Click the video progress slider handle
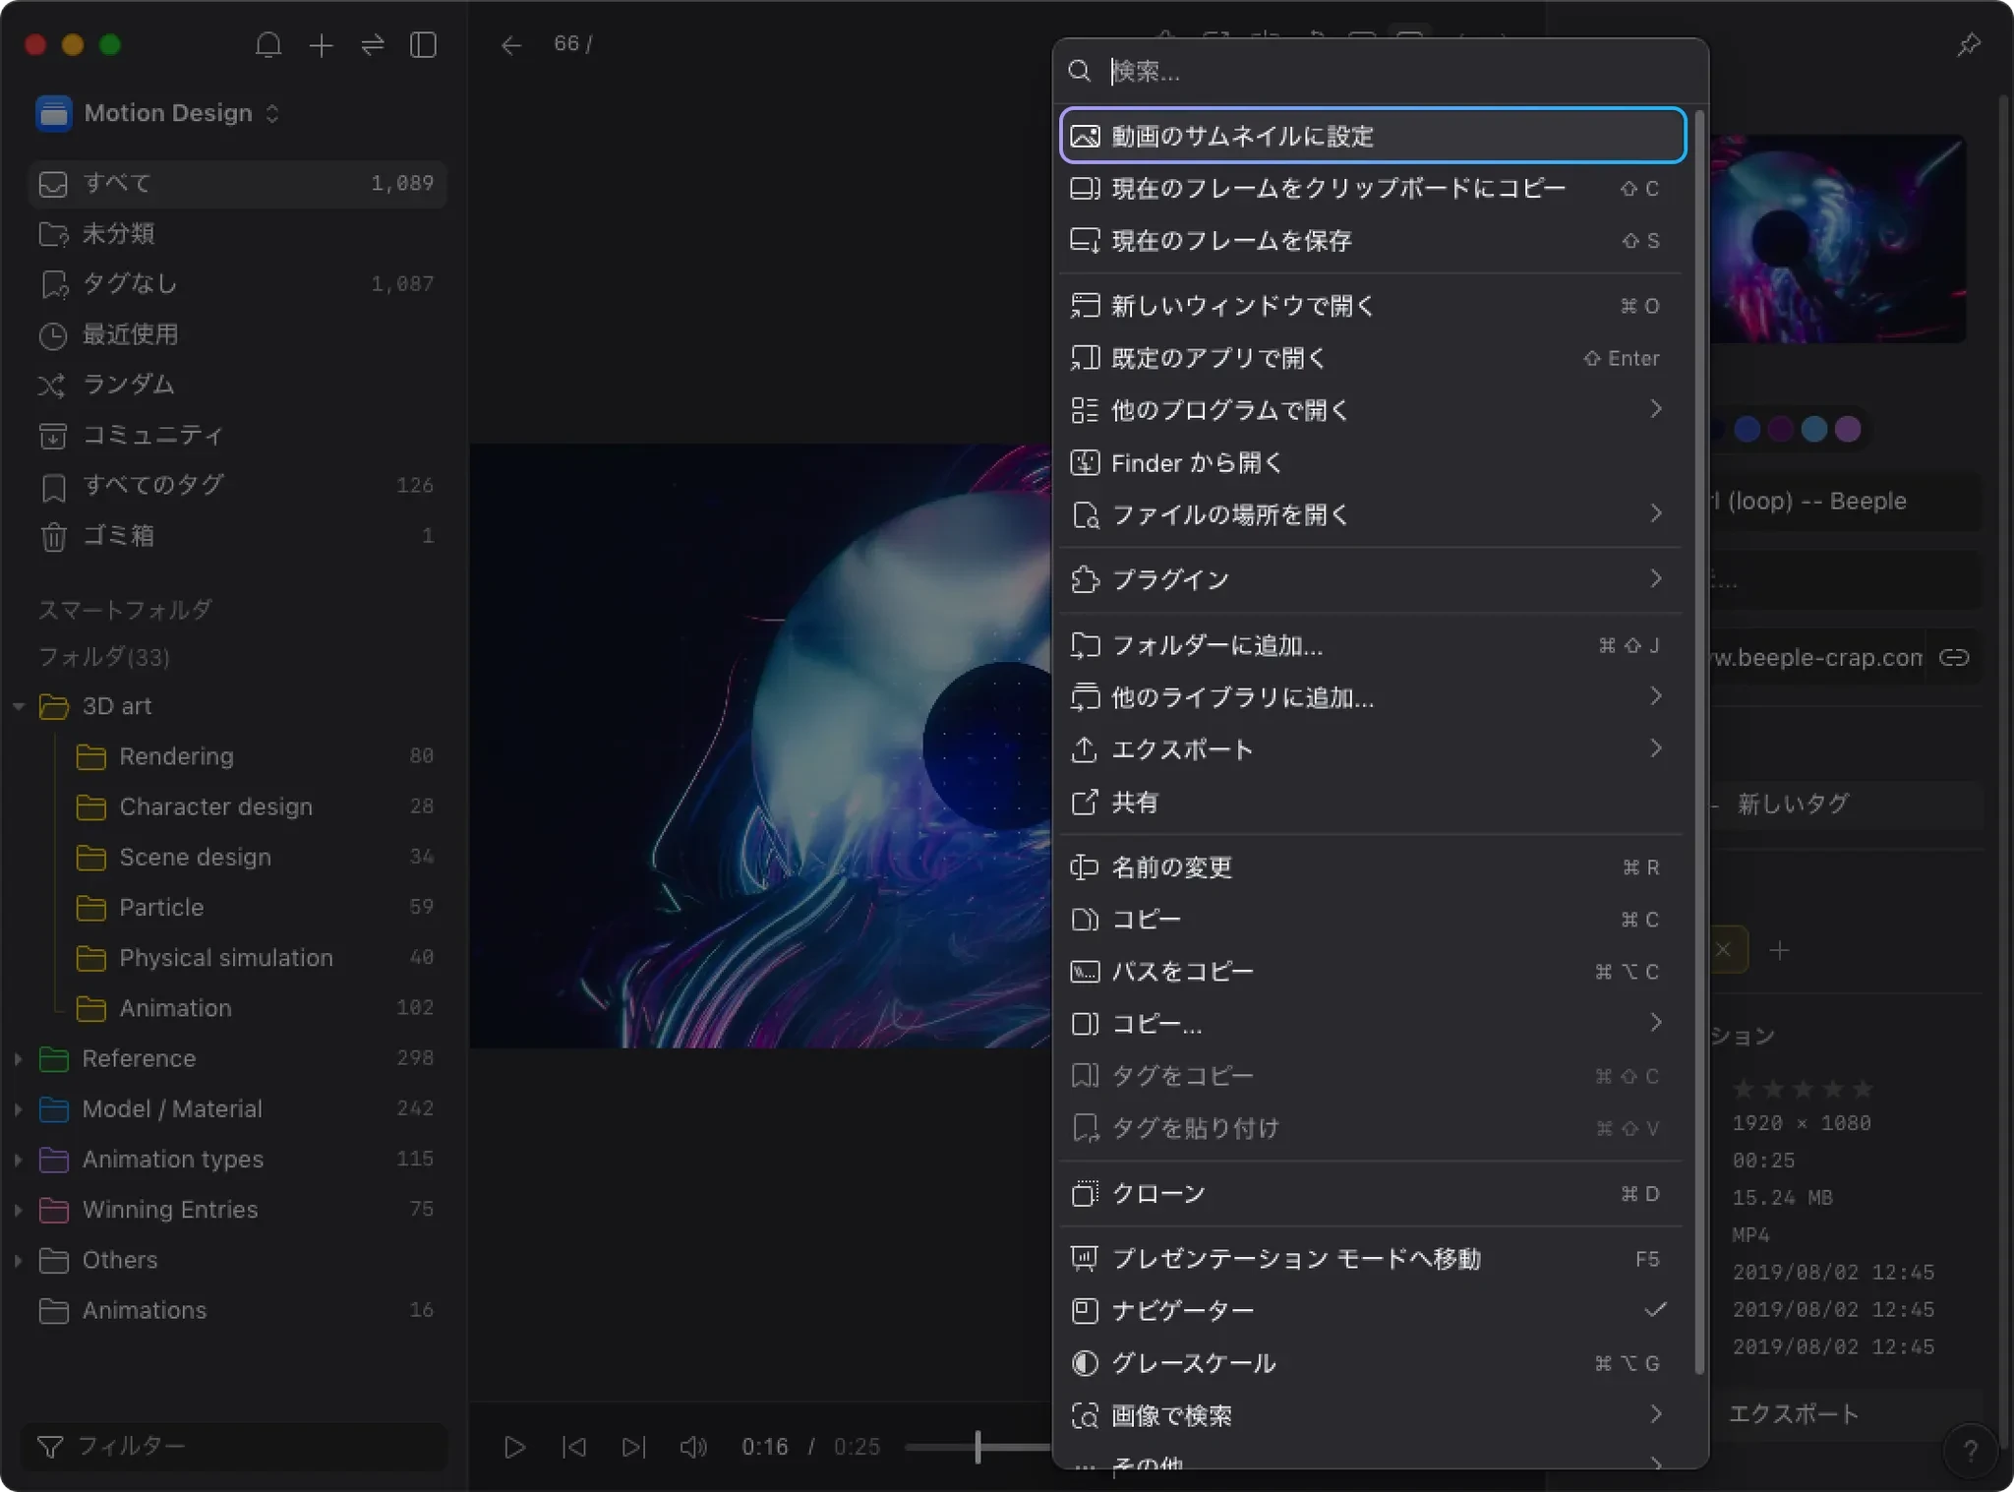Screen dimensions: 2014x1492 pos(977,1447)
